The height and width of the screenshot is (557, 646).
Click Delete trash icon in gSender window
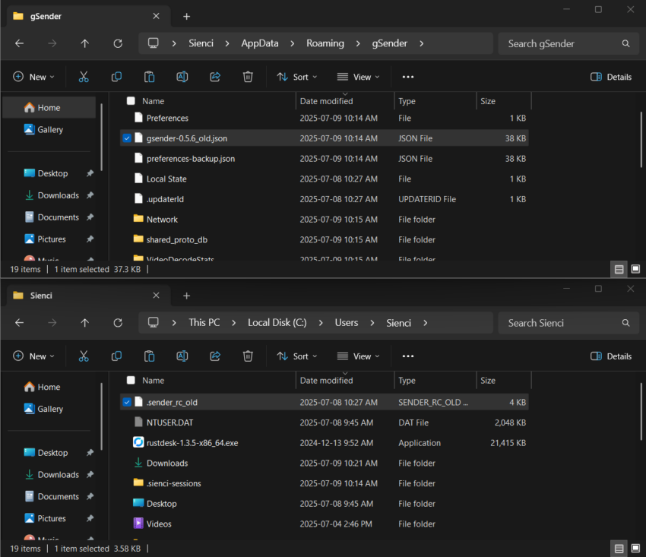(x=248, y=77)
